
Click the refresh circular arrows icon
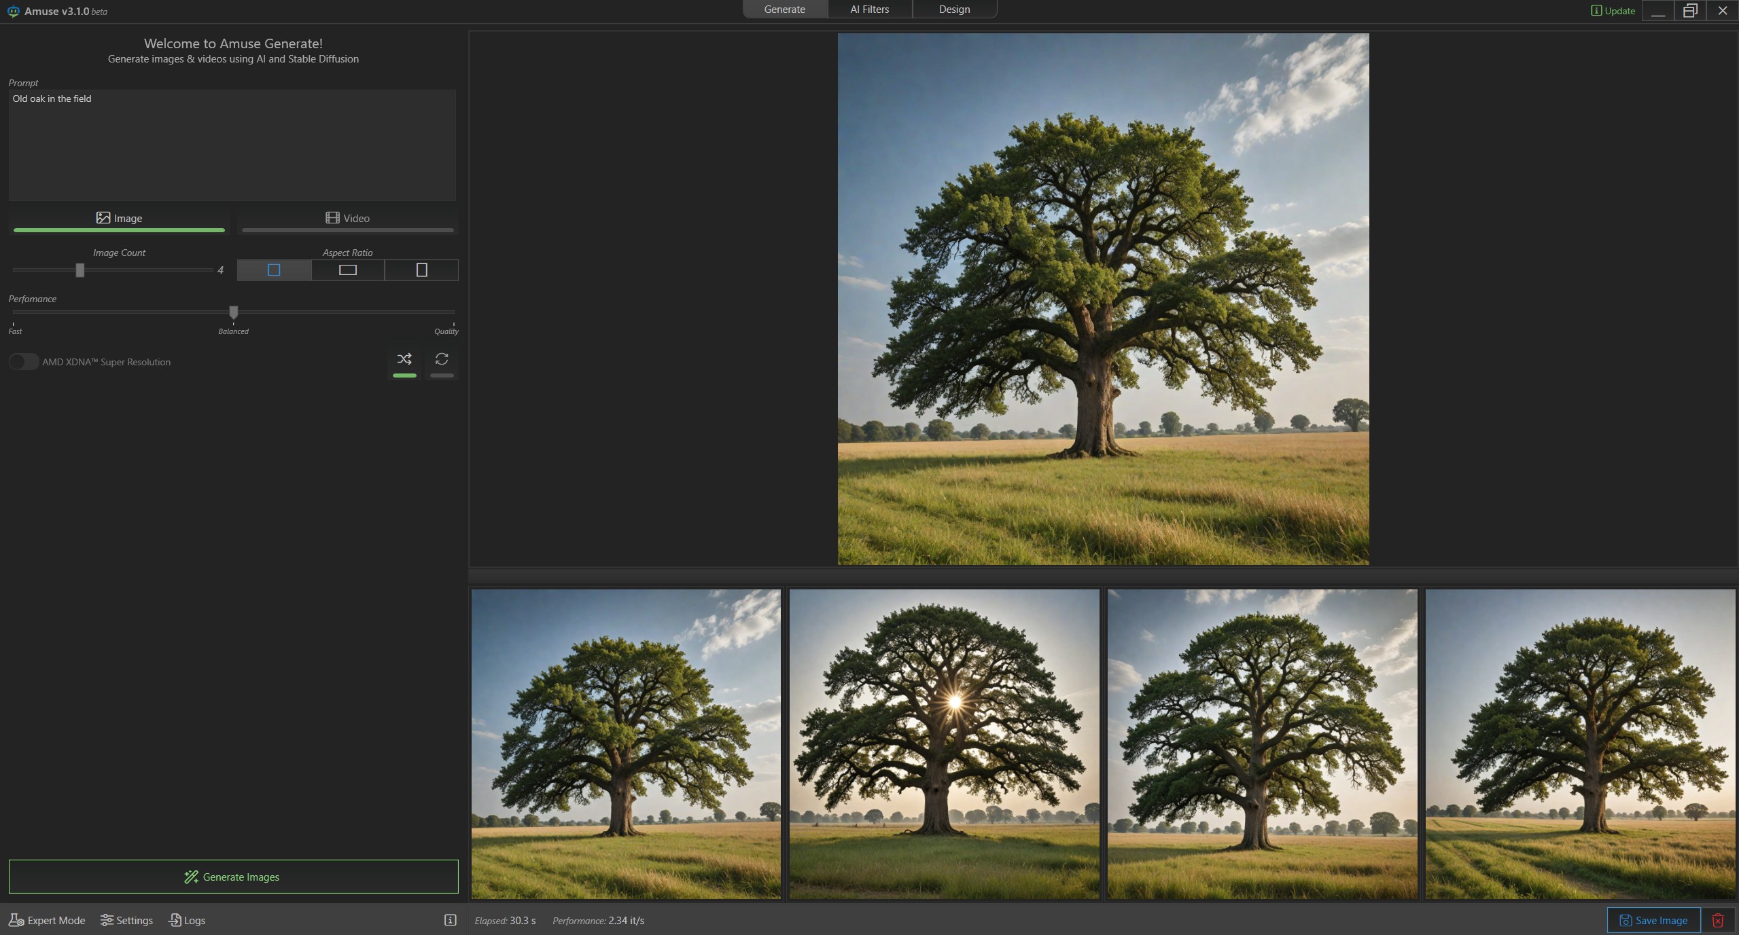[442, 359]
